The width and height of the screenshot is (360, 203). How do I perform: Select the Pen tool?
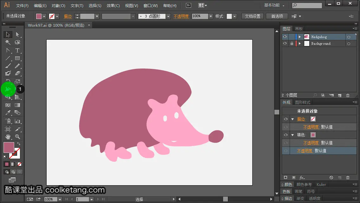[x=8, y=50]
